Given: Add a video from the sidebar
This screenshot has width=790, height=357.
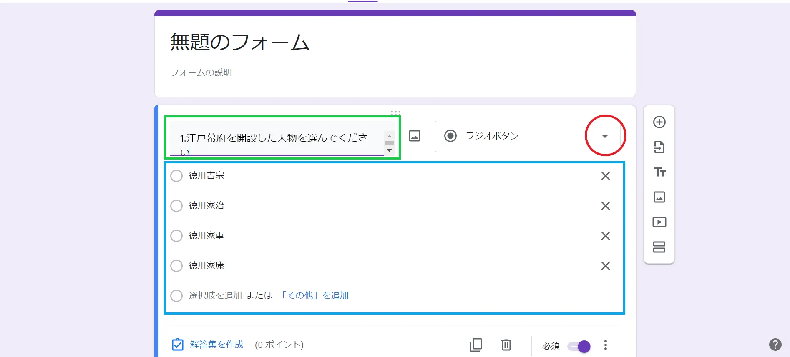Looking at the screenshot, I should 659,222.
